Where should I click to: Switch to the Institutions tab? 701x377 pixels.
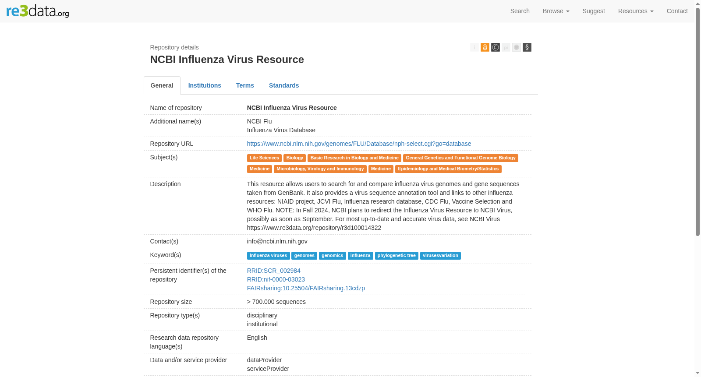205,85
